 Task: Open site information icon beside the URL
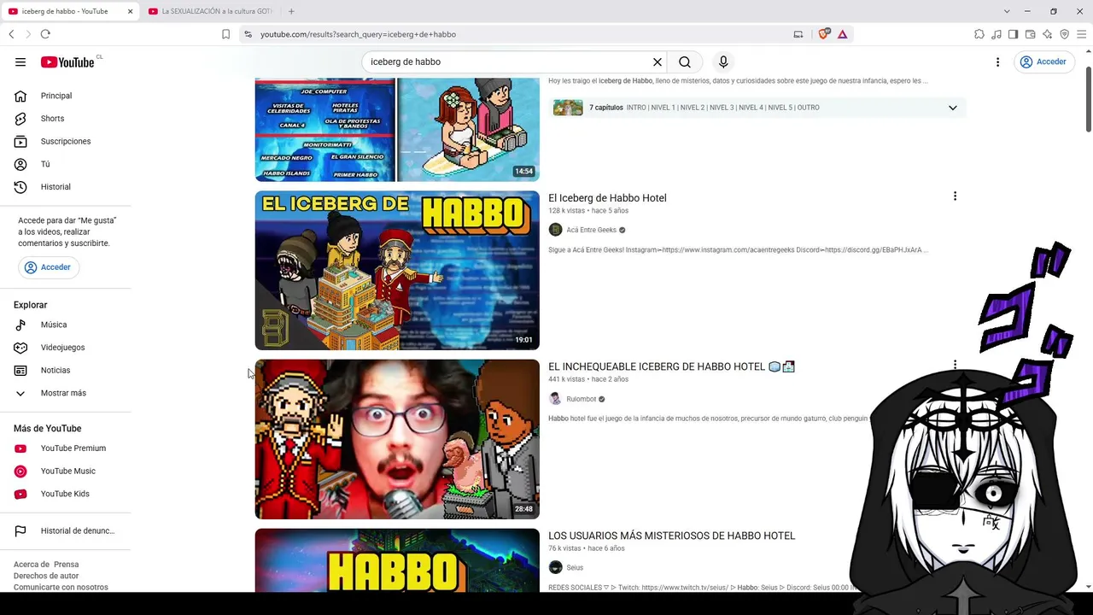pos(248,34)
